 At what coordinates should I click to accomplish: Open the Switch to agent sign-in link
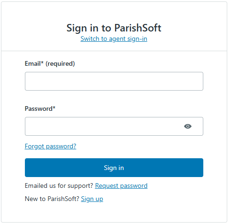114,39
